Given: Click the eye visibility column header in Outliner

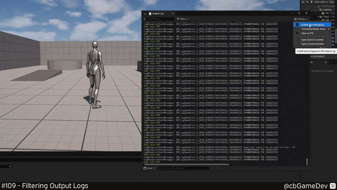Looking at the screenshot, I should pyautogui.click(x=303, y=2).
